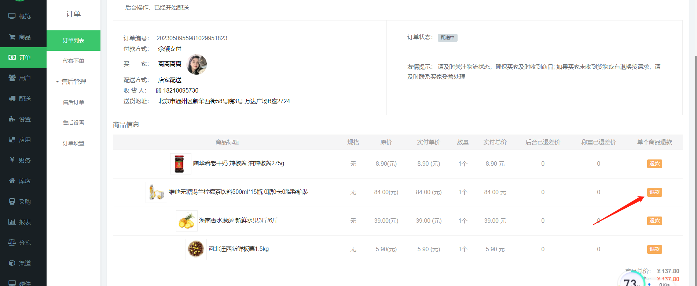This screenshot has height=286, width=697.
Task: Click the 商品 shopping cart icon
Action: click(12, 37)
